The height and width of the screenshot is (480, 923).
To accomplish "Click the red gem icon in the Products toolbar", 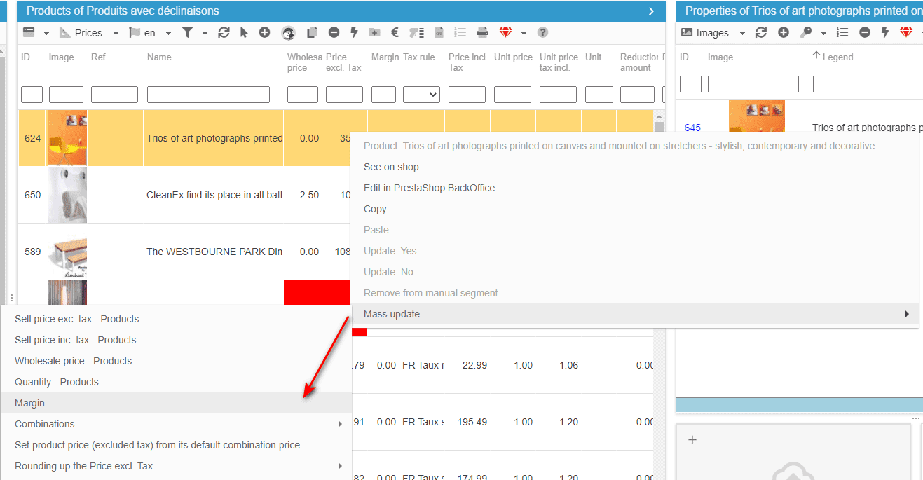I will pos(505,33).
